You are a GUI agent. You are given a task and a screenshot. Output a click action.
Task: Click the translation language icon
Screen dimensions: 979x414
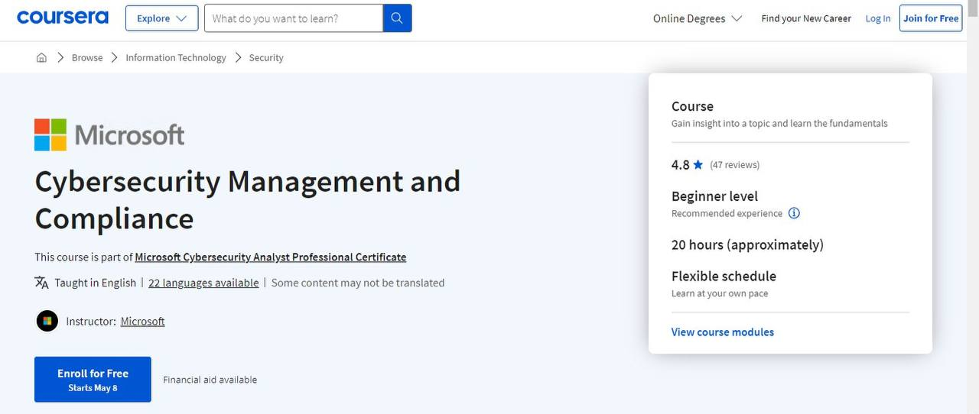[41, 283]
